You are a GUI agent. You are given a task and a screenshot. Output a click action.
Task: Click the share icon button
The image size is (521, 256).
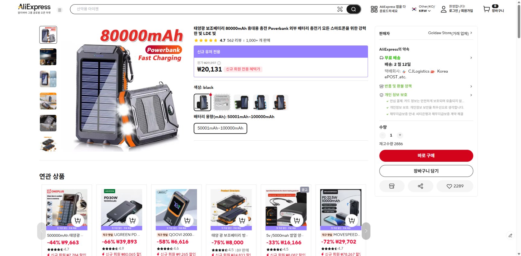pyautogui.click(x=421, y=186)
